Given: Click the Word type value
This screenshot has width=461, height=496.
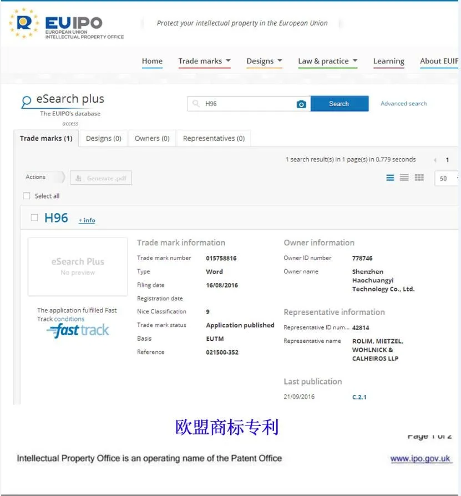Looking at the screenshot, I should point(214,272).
